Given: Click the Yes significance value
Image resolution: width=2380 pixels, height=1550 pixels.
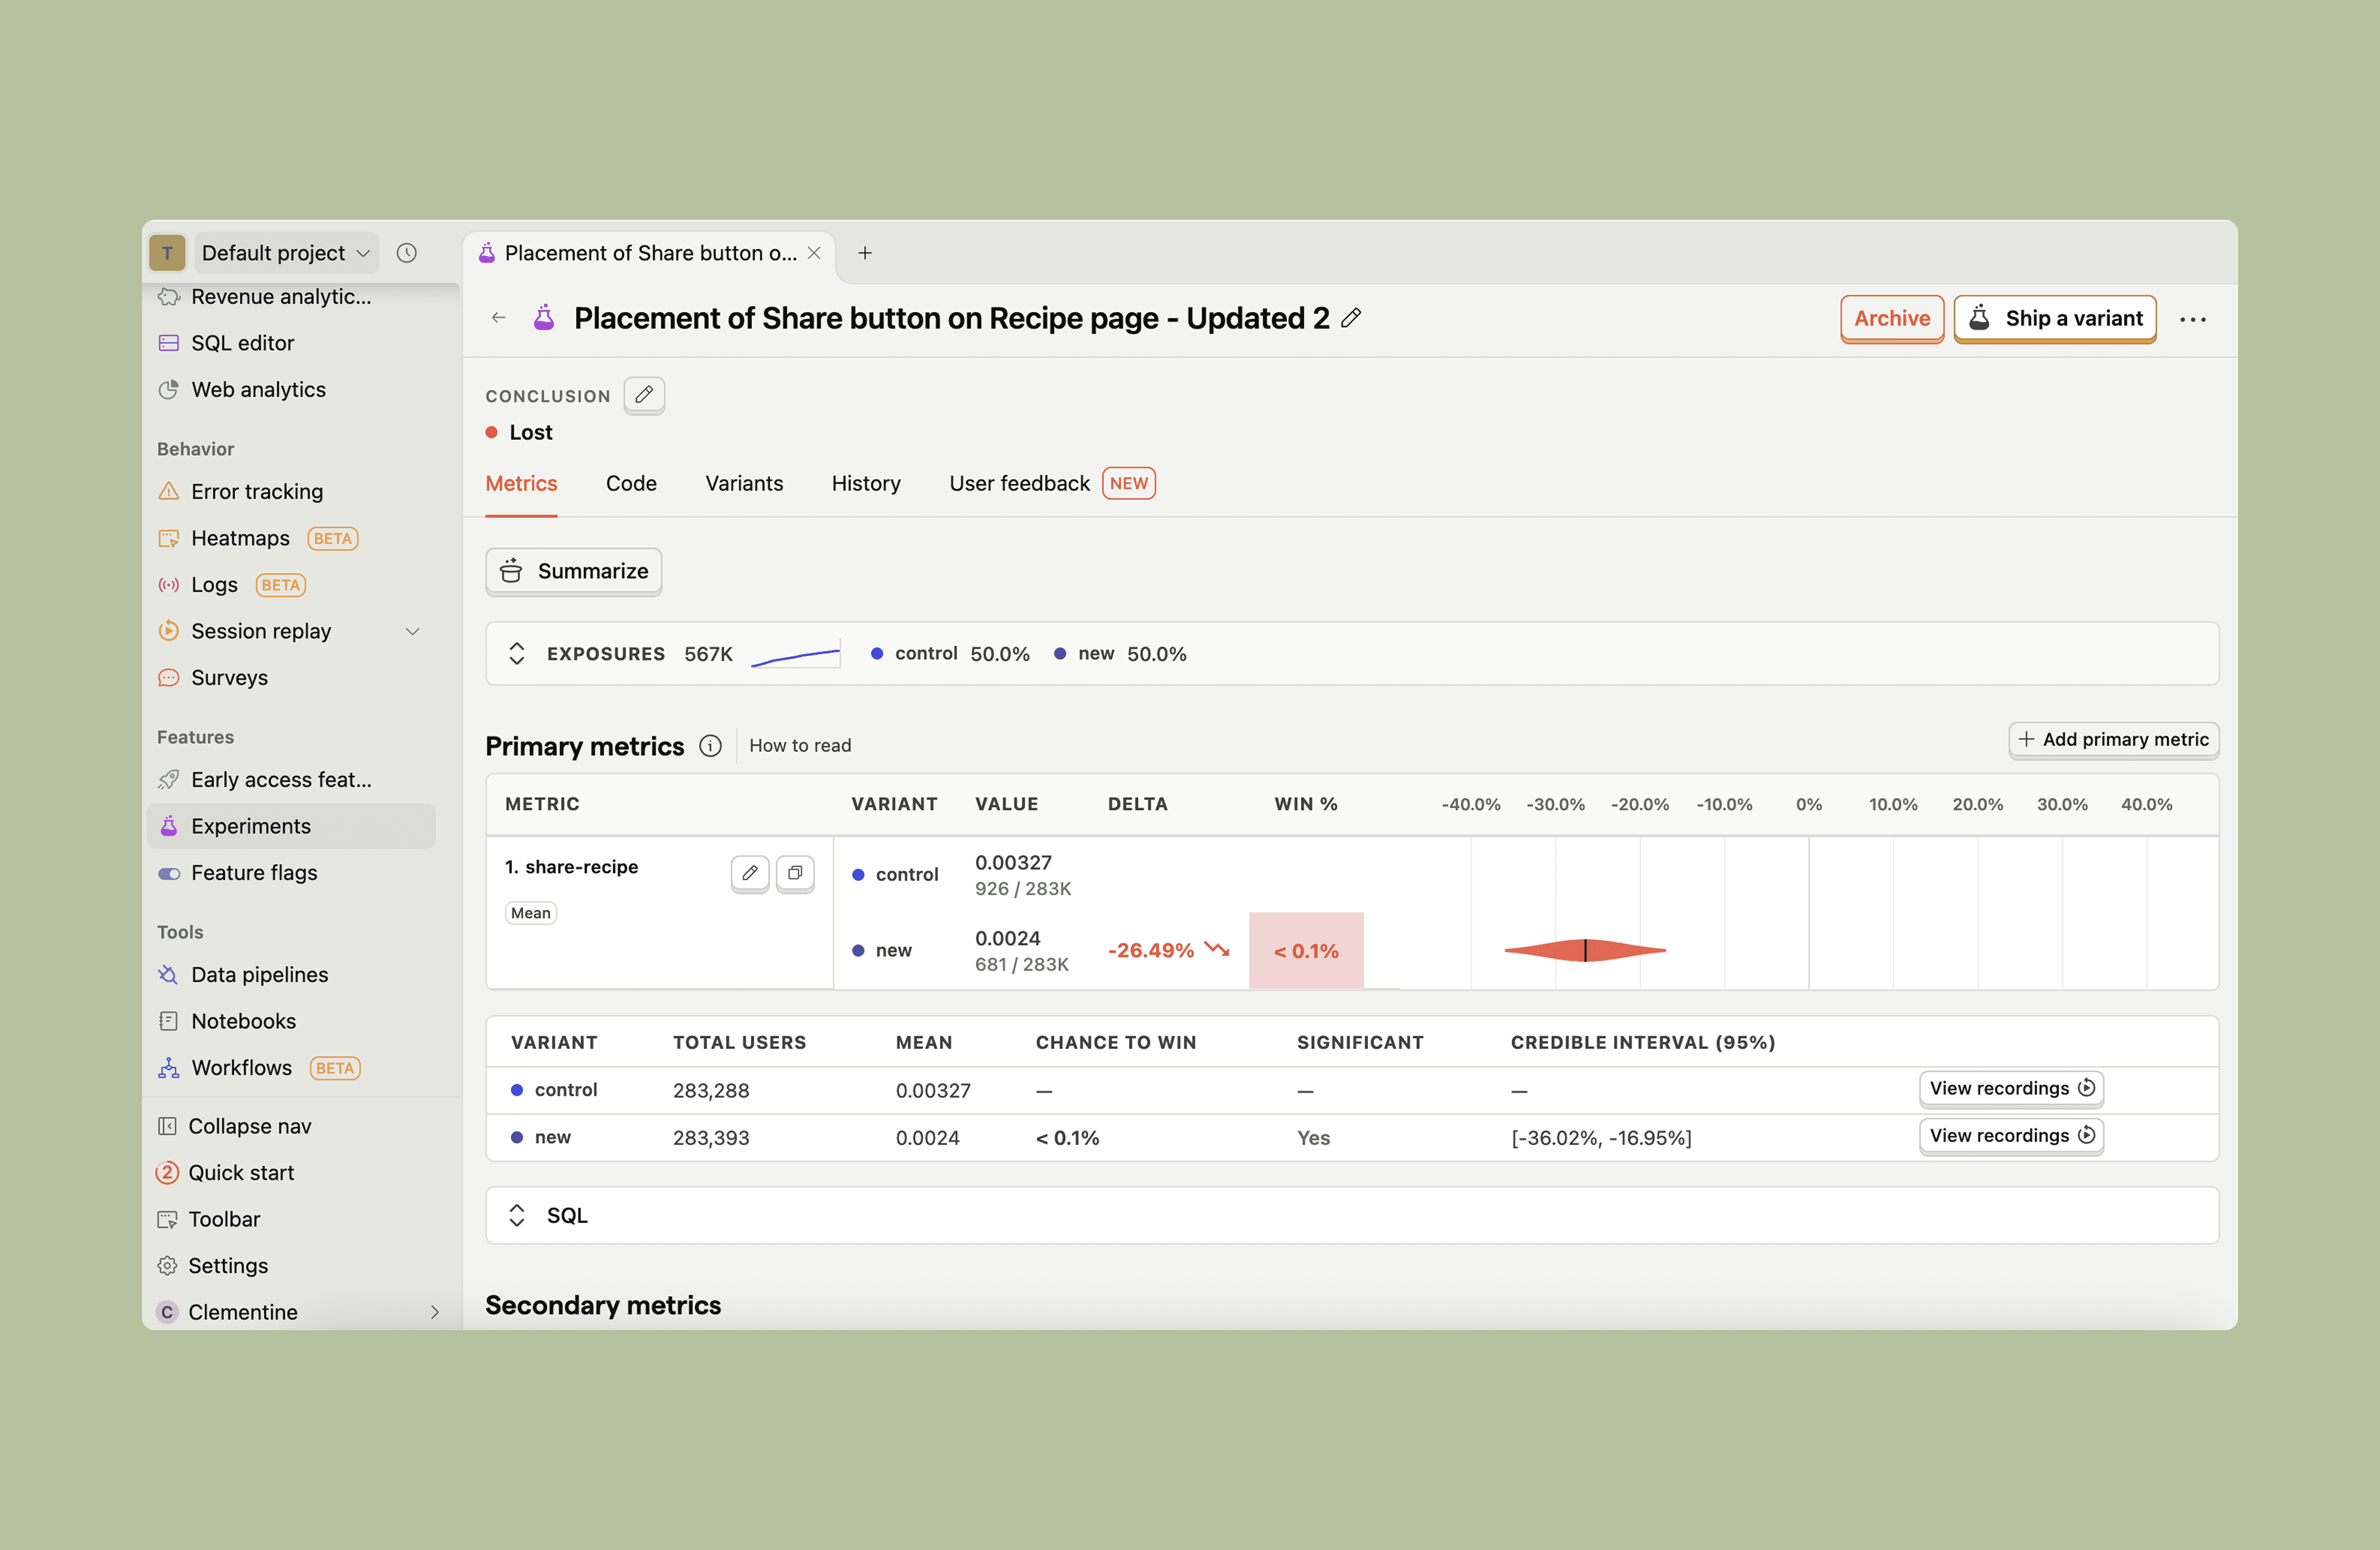Looking at the screenshot, I should 1313,1138.
